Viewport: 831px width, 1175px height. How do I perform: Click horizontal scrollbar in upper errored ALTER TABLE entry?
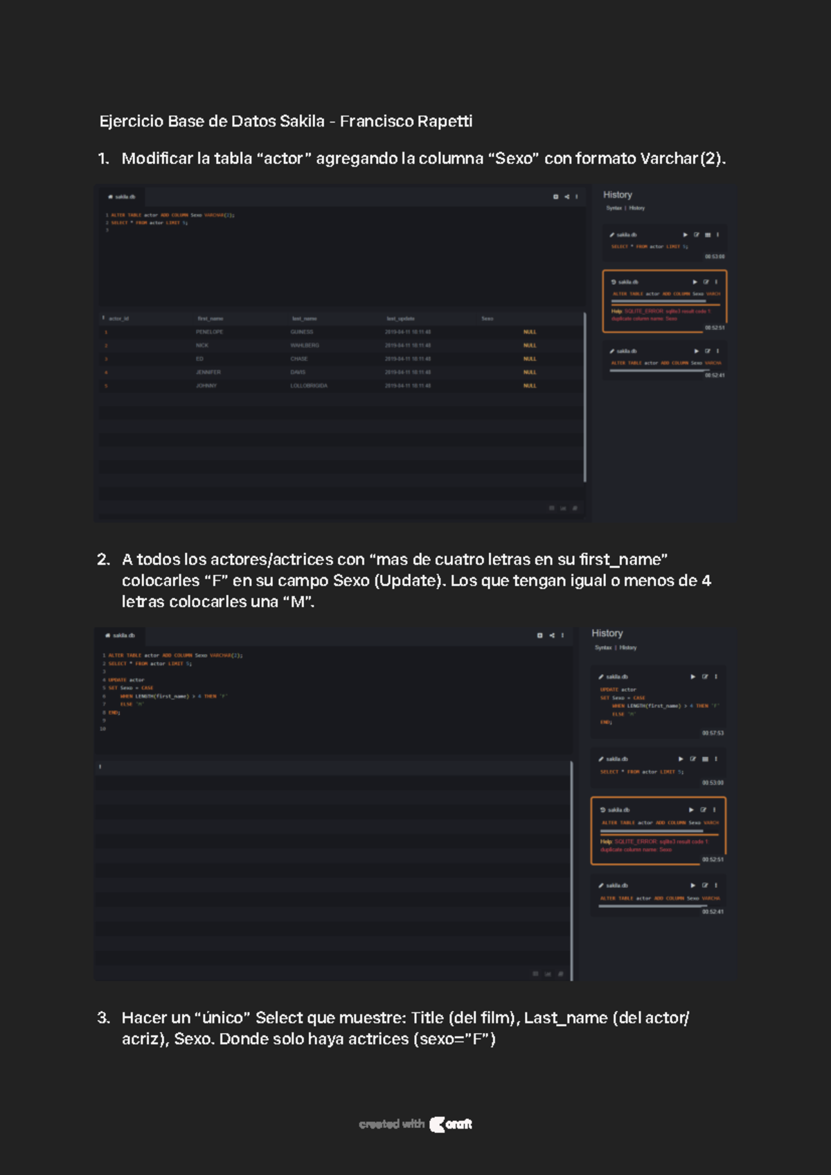pyautogui.click(x=658, y=302)
